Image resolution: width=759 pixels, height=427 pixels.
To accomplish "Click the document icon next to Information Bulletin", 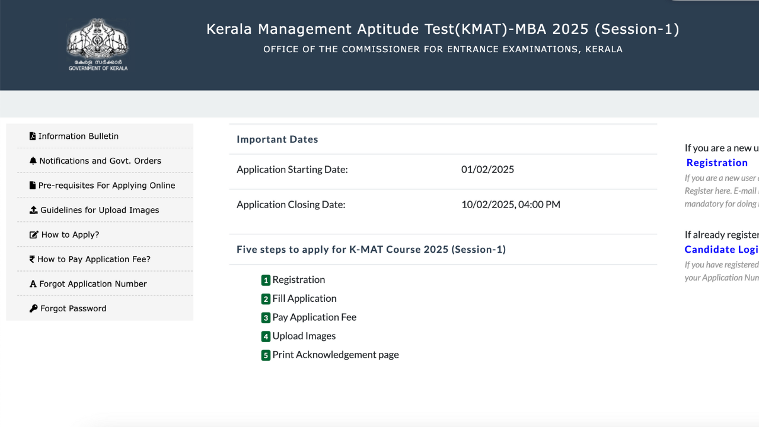I will tap(33, 136).
